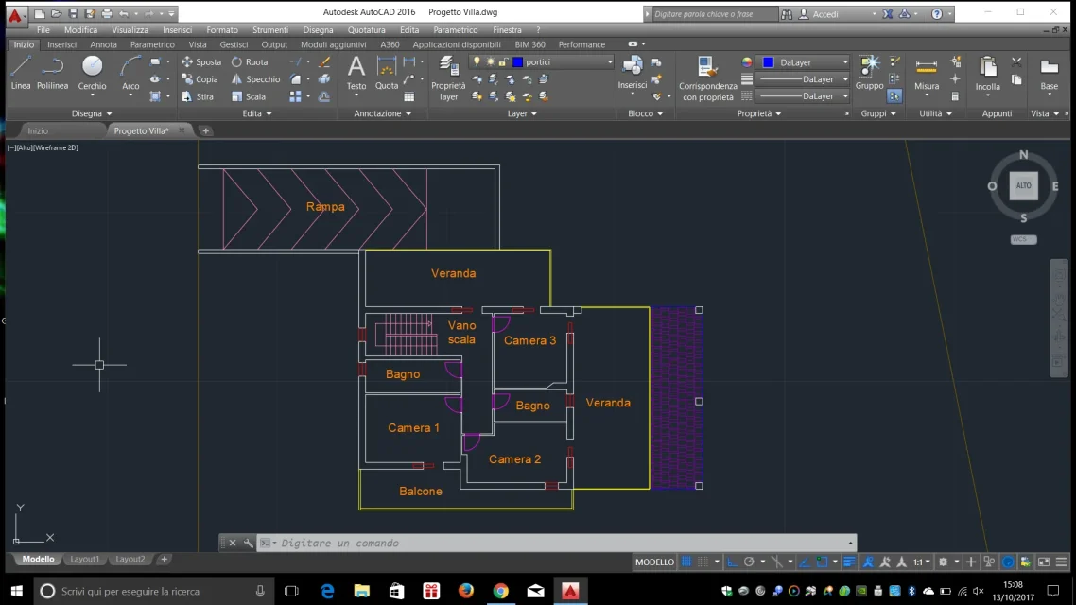Open the Formato menu

(x=222, y=30)
